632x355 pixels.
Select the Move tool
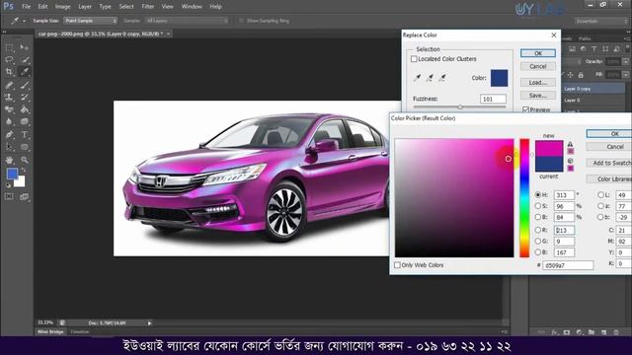click(x=24, y=48)
